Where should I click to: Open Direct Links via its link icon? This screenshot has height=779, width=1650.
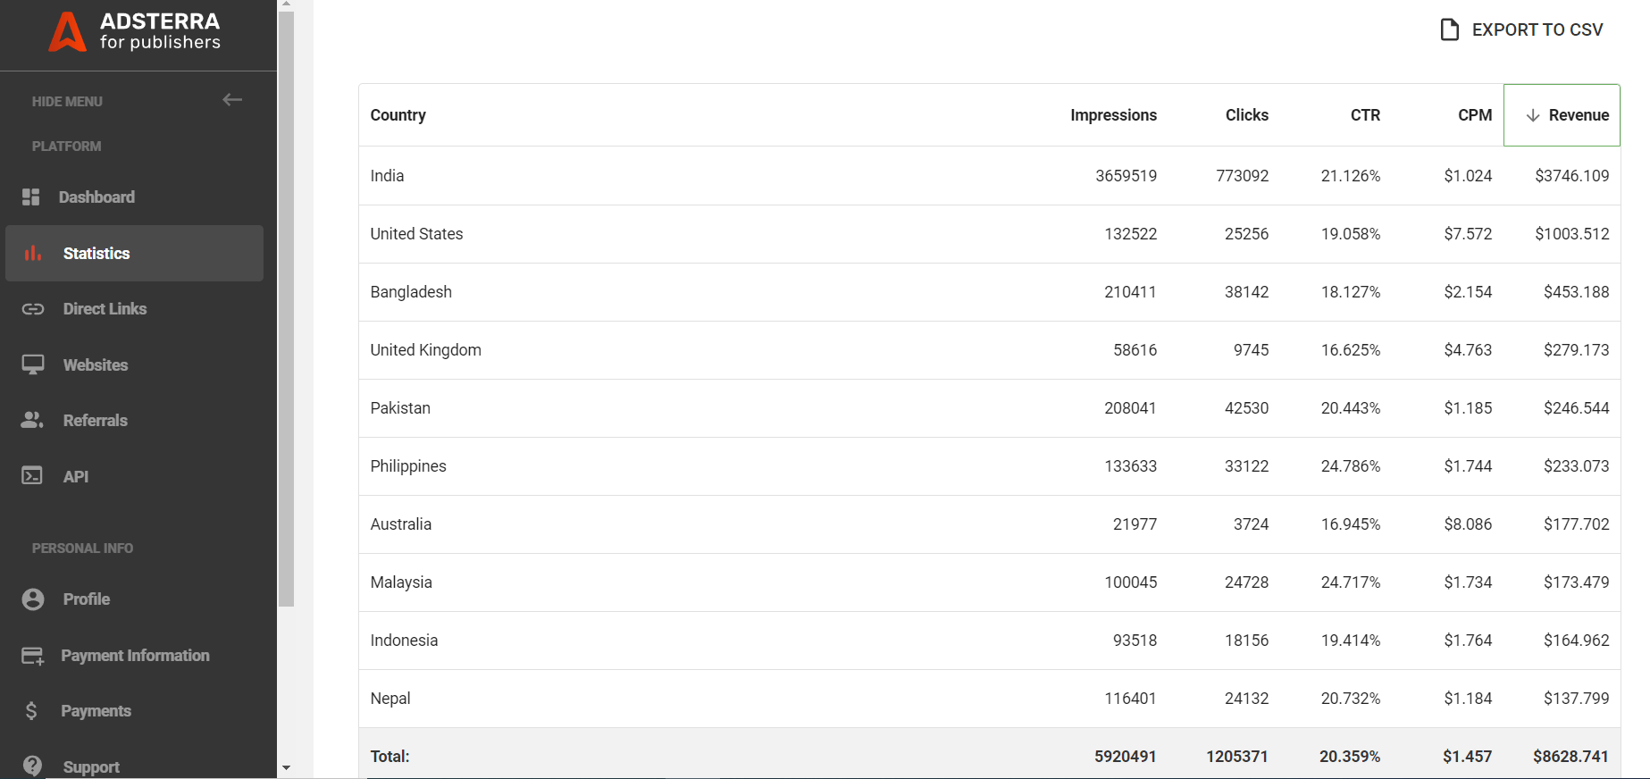click(32, 308)
